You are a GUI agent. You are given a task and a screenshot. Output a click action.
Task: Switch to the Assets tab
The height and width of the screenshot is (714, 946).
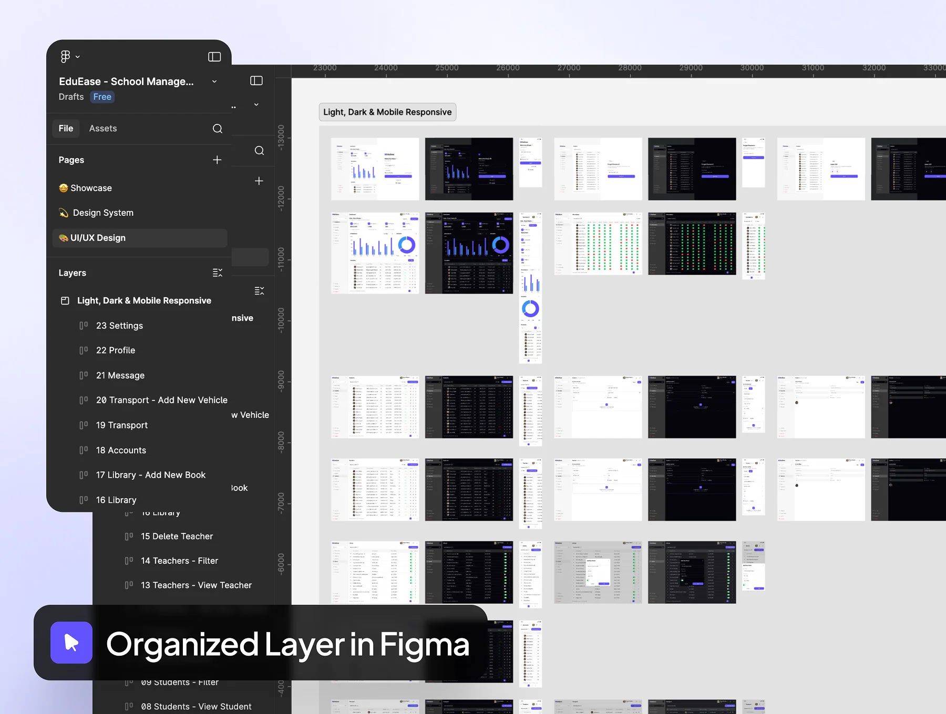click(103, 128)
